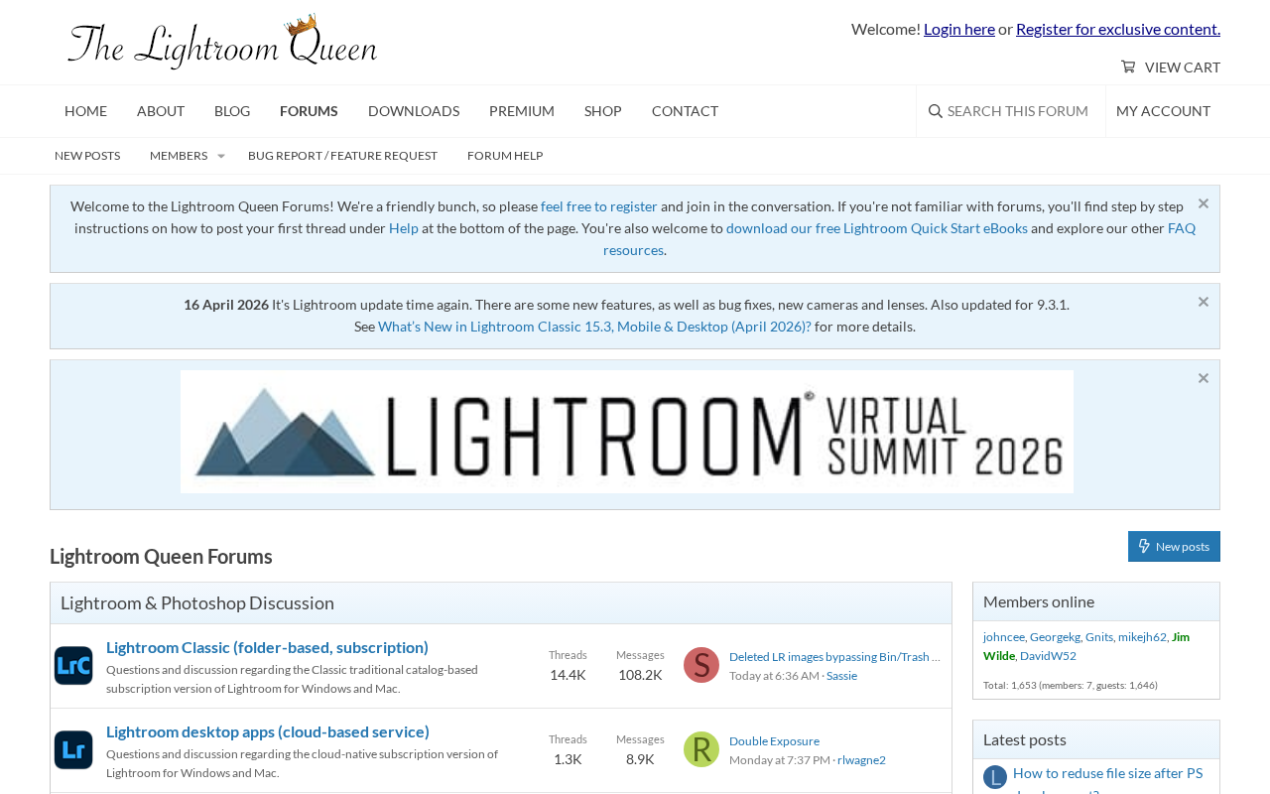Open rlwagne2's avatar with letter R
Screen dimensions: 1270x794
[x=701, y=749]
